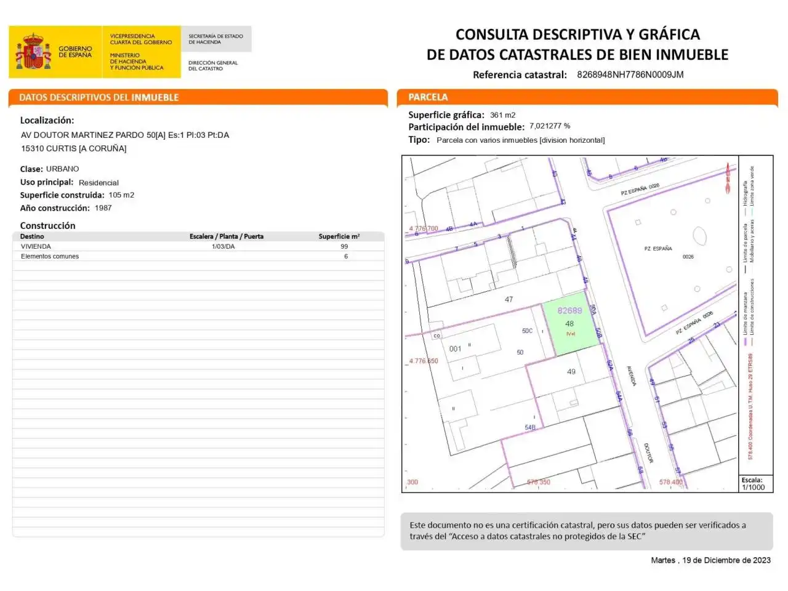The width and height of the screenshot is (788, 591).
Task: Click the 'Este documento no es una certificación' disclaimer
Action: [x=587, y=531]
